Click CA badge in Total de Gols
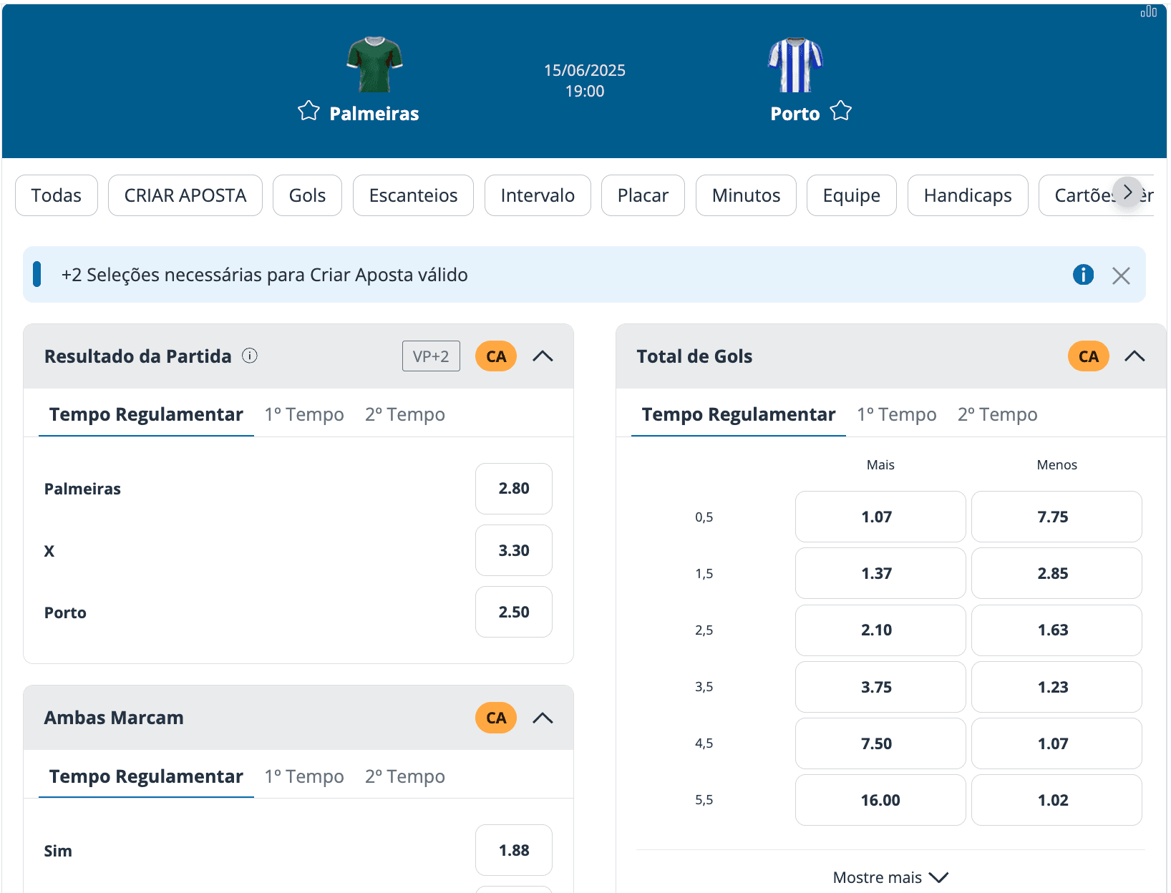Image resolution: width=1171 pixels, height=893 pixels. pos(1089,356)
